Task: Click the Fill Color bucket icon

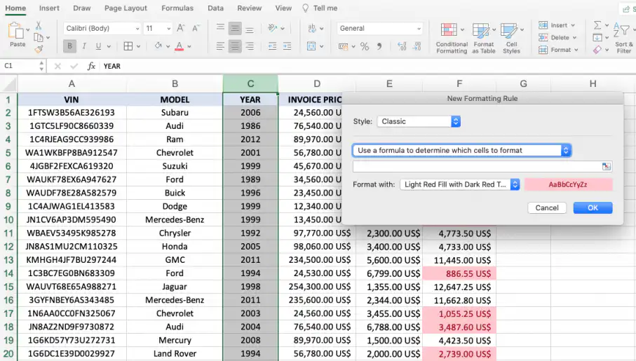Action: [158, 46]
